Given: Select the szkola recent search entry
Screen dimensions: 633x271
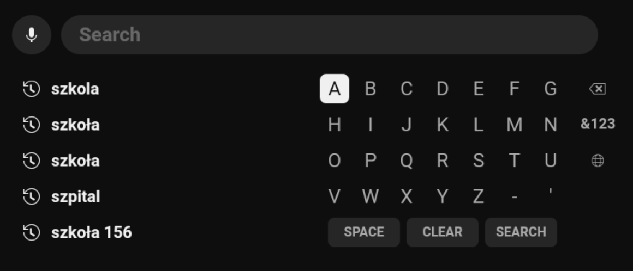Looking at the screenshot, I should click(75, 89).
